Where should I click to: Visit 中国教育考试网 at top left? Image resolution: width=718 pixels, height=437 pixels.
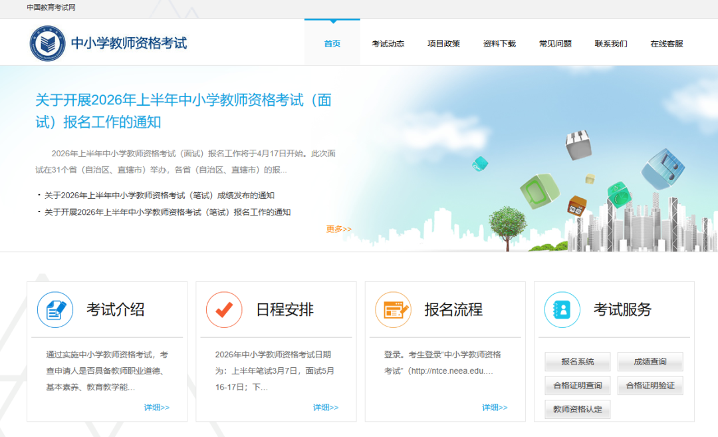(x=49, y=8)
